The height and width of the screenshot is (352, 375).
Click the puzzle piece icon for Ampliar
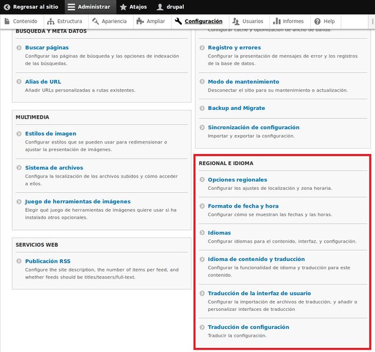pos(140,21)
